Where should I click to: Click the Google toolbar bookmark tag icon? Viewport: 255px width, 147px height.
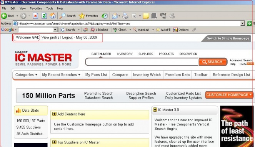point(85,30)
